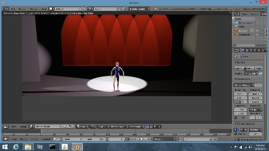Click the timeline End frame field
Image resolution: width=269 pixels, height=151 pixels.
96,139
